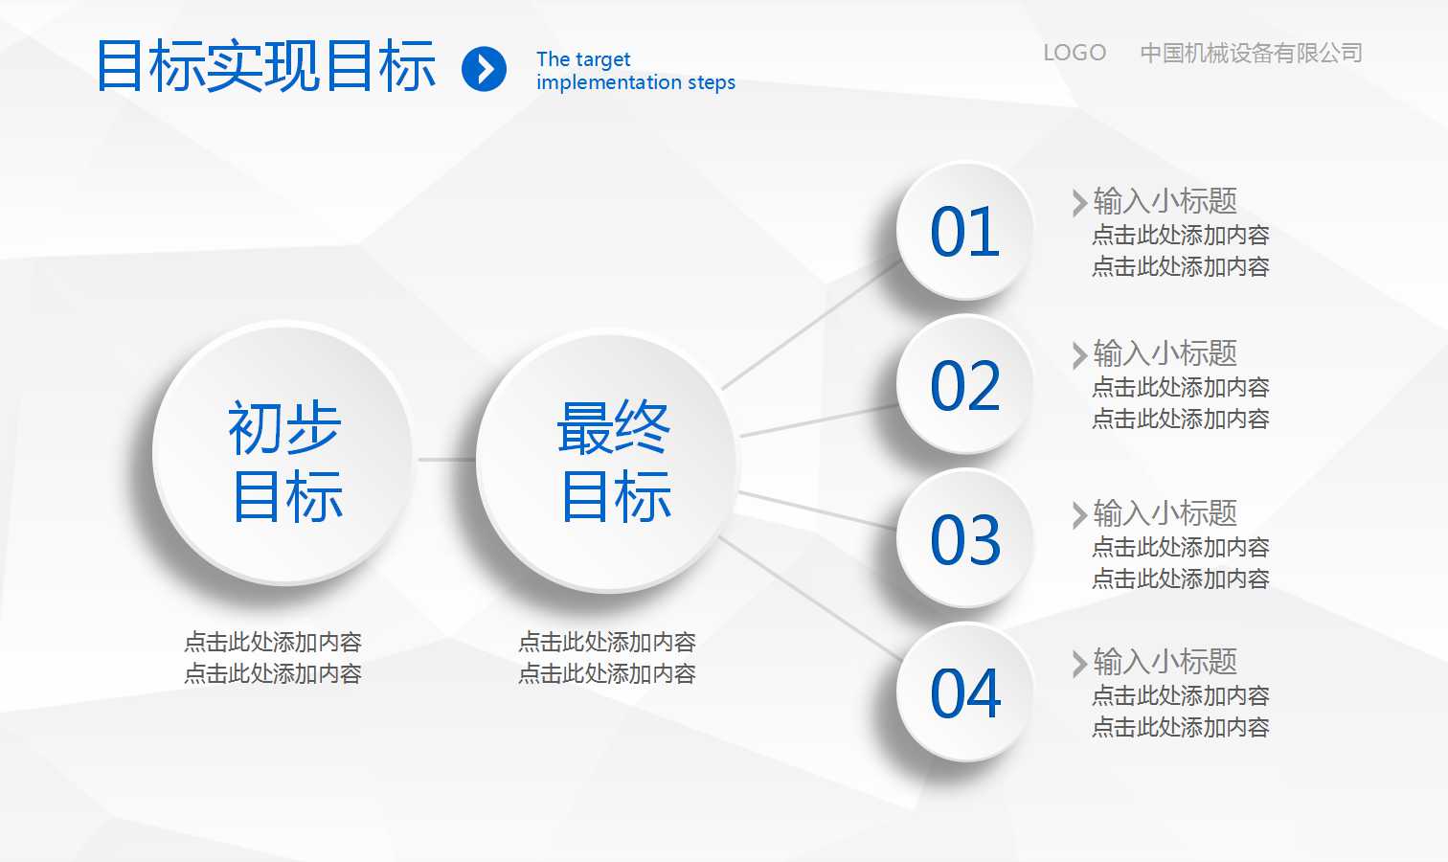Image resolution: width=1448 pixels, height=862 pixels.
Task: Click content text below 最终目标 circle
Action: 607,658
